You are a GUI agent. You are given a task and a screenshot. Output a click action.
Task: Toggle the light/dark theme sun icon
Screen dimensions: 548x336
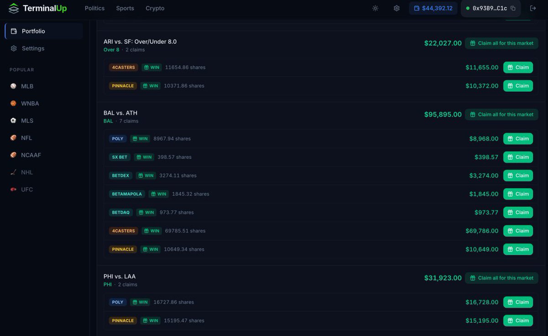[375, 8]
